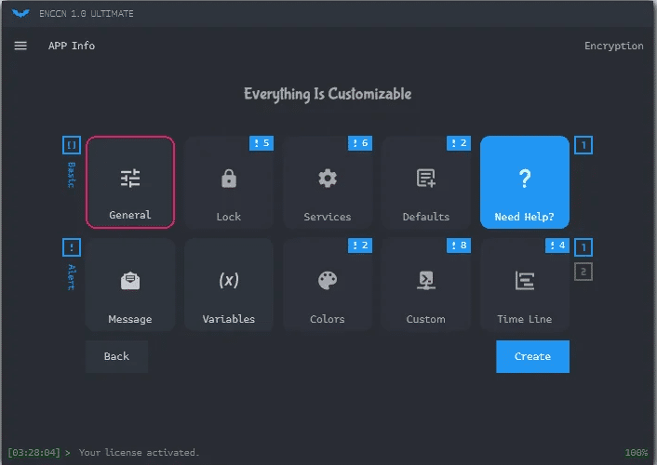Select page 2 on the right side
This screenshot has height=465, width=657.
[x=583, y=272]
